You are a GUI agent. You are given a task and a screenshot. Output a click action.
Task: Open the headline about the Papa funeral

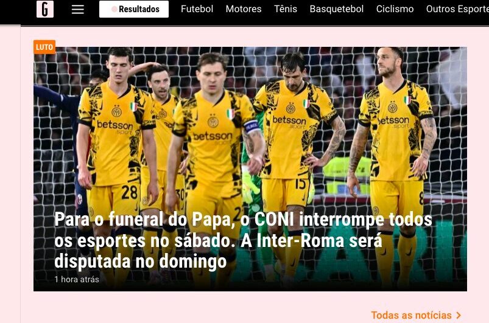coord(243,240)
